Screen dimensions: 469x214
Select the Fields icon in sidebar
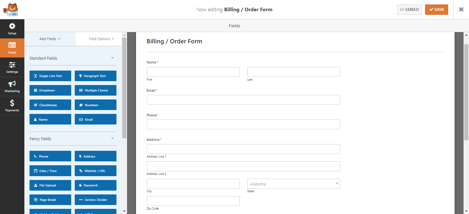(12, 45)
